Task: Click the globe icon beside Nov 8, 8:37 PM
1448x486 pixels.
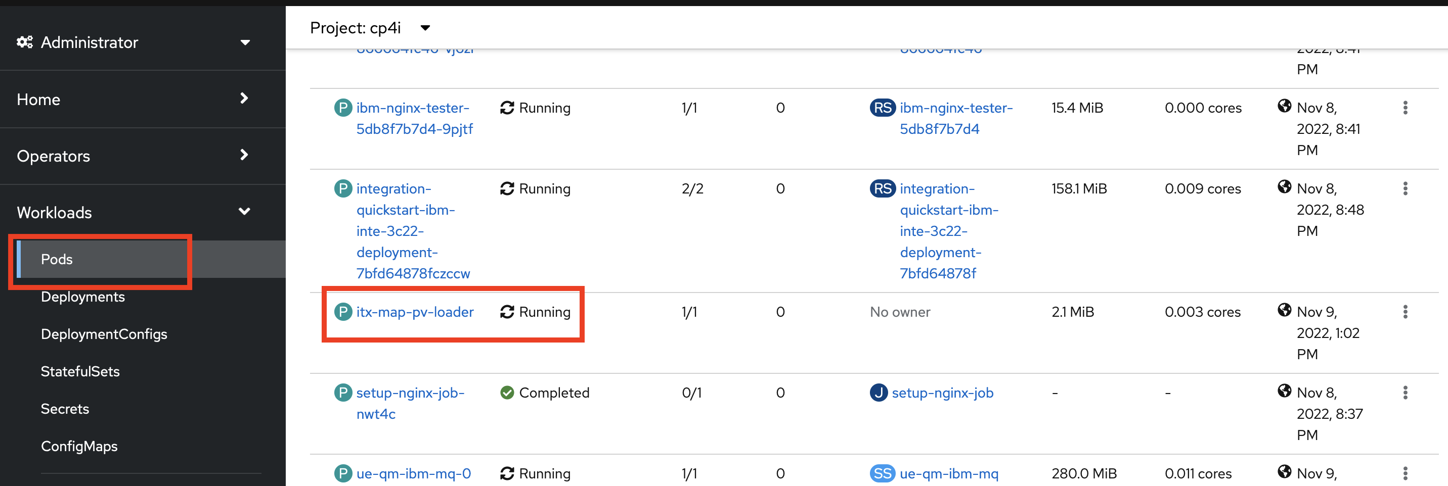Action: 1285,391
